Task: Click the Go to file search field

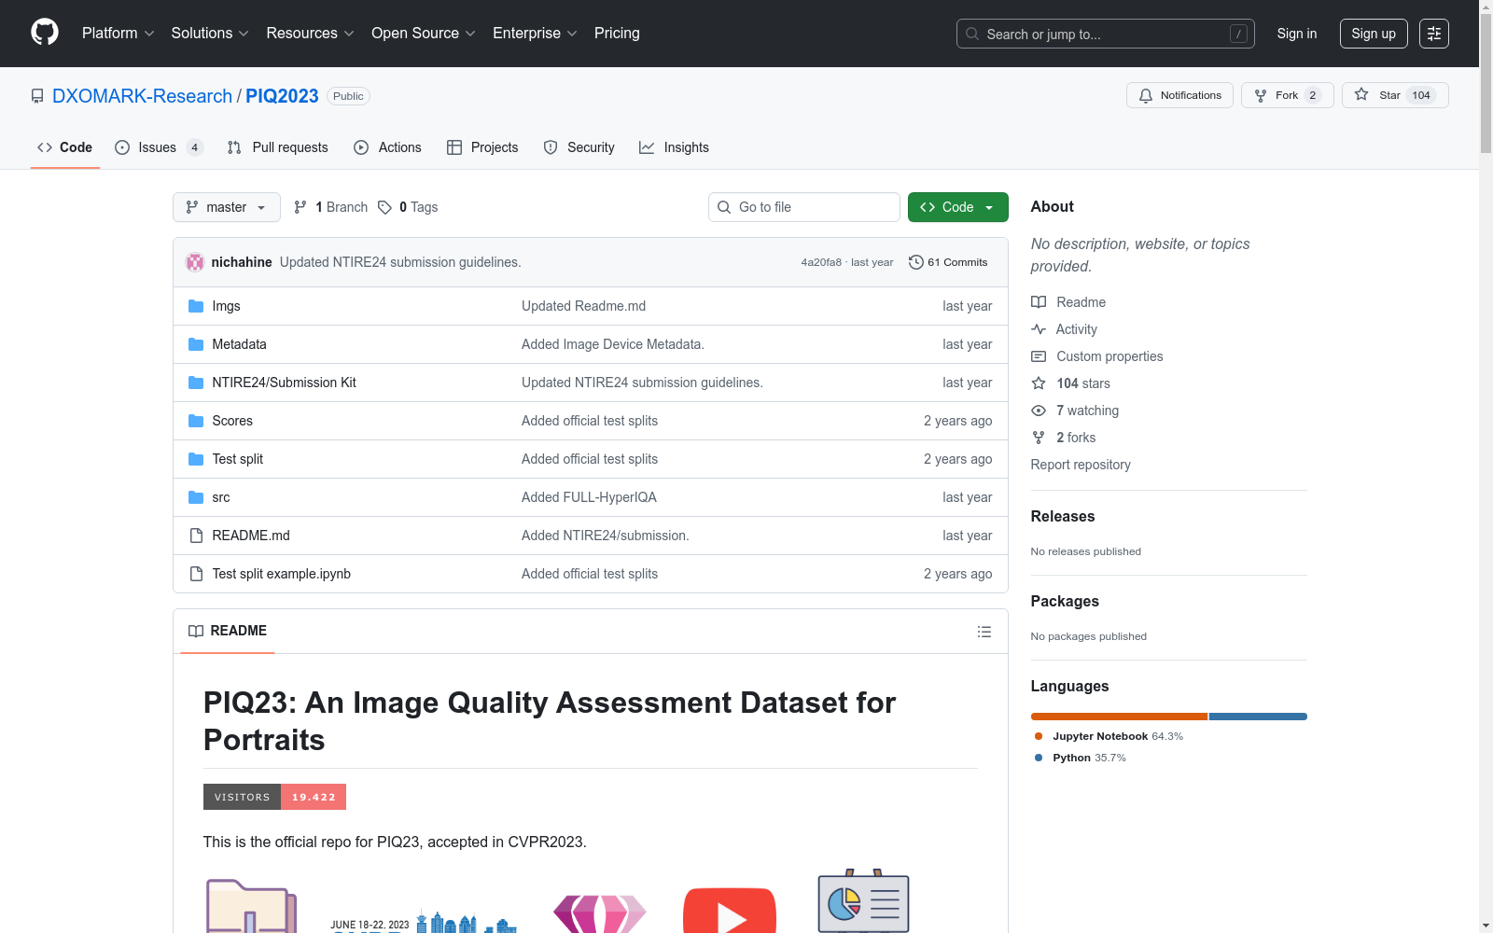Action: (804, 207)
